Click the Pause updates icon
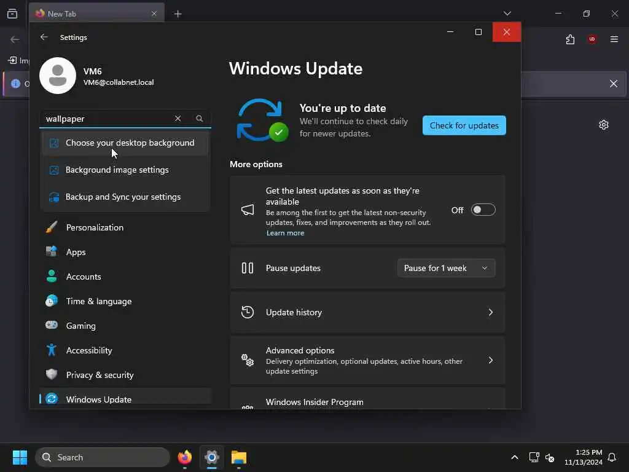This screenshot has width=629, height=472. (x=248, y=268)
